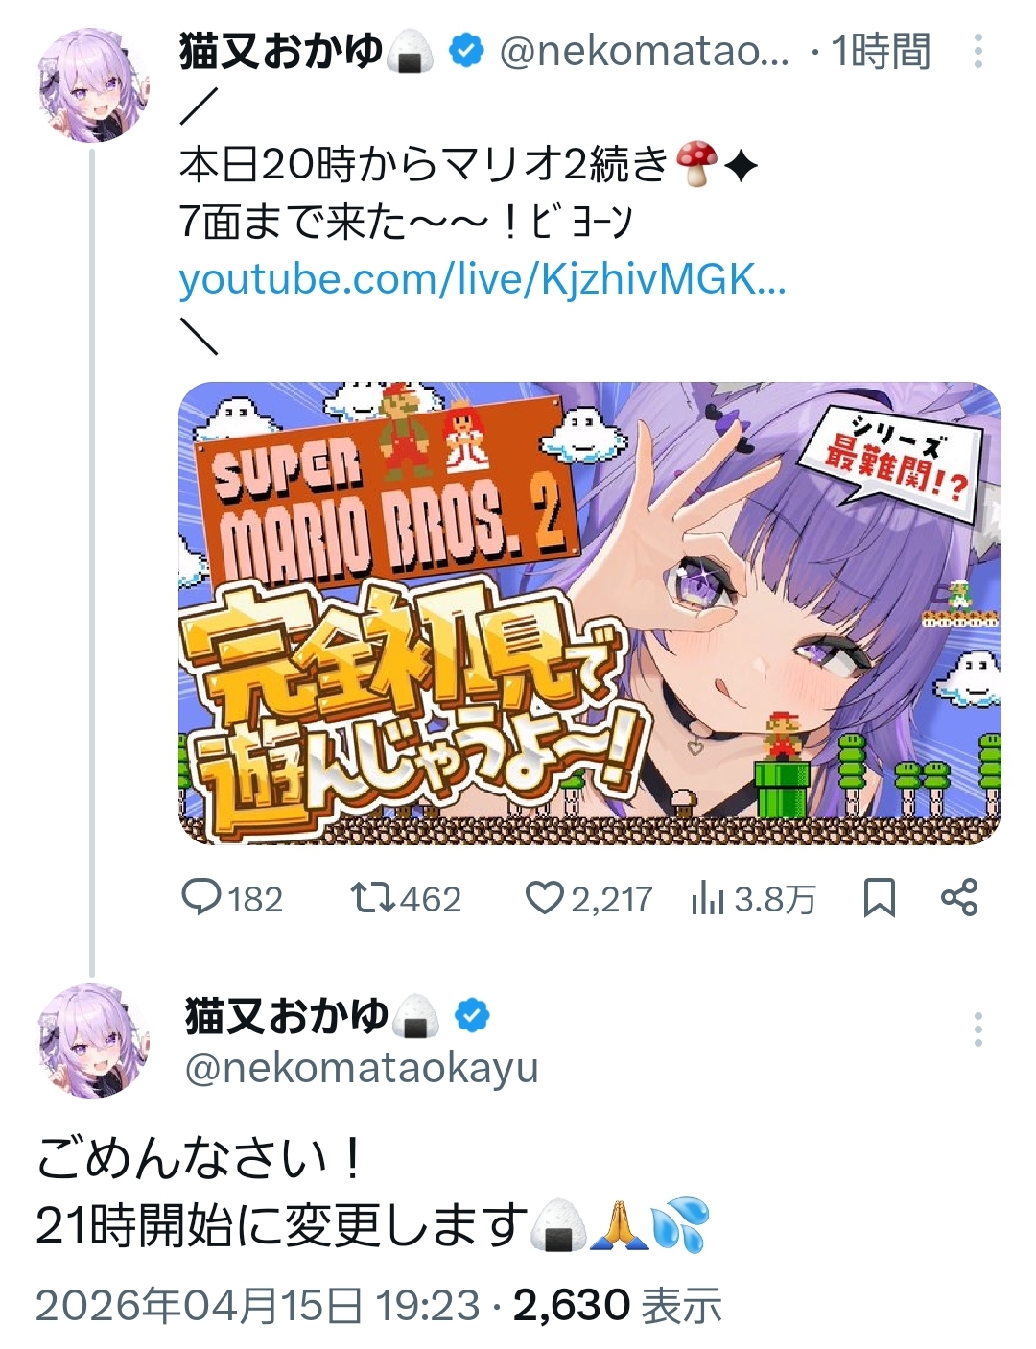Screen dimensions: 1036x1349
Task: Click the 猫又おかゆ name in the reply tweet
Action: (x=286, y=1015)
